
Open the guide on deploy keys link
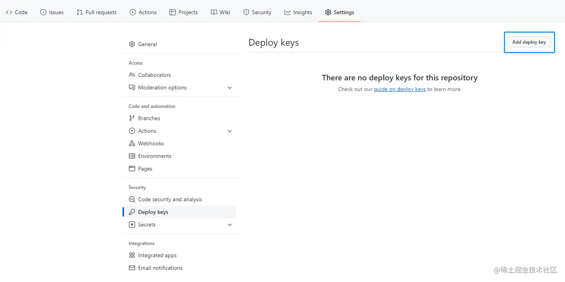tap(400, 89)
